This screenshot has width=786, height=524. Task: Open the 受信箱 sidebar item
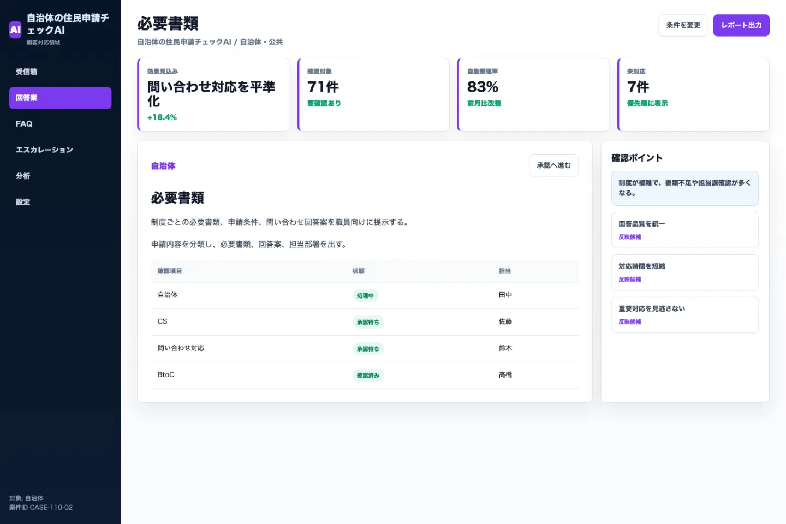[60, 72]
